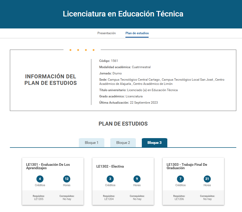This screenshot has height=212, width=242.
Task: Click requisite code LE1206
Action: pyautogui.click(x=179, y=199)
